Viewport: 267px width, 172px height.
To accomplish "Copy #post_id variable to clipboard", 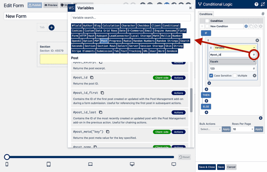I will (92, 78).
